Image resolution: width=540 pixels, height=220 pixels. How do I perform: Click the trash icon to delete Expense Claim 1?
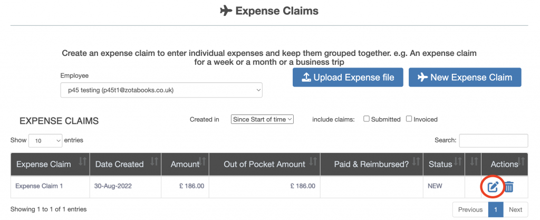509,186
